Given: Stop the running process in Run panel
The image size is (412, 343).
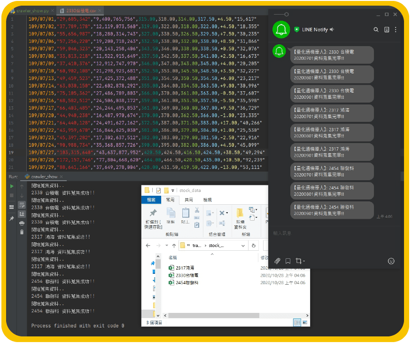Looking at the screenshot, I should pyautogui.click(x=12, y=195).
